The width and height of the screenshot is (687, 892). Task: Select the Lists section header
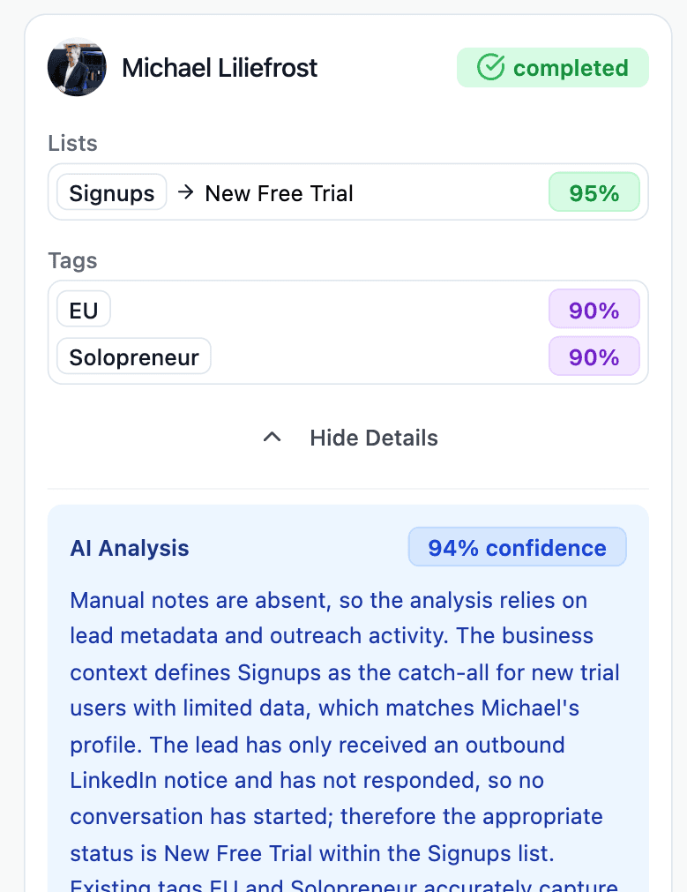[x=72, y=143]
